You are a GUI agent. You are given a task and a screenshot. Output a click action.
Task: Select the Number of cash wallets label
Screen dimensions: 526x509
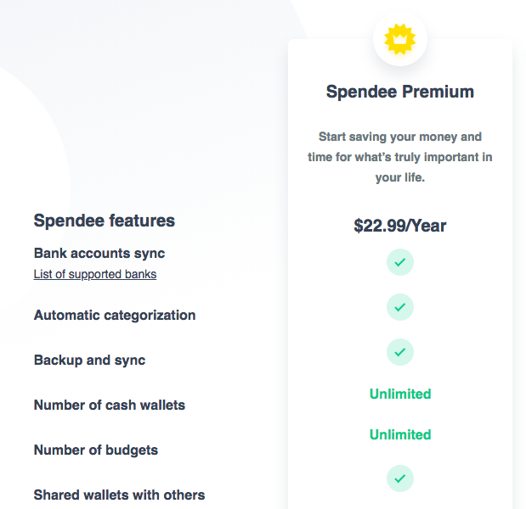coord(110,405)
